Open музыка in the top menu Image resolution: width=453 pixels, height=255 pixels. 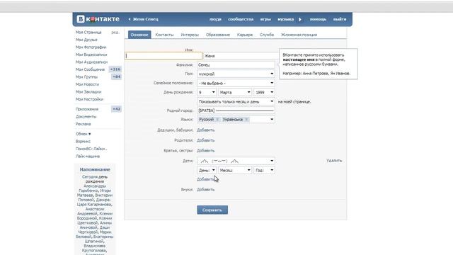pyautogui.click(x=285, y=19)
